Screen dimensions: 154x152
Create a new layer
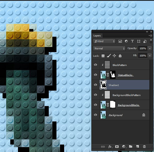[138, 147]
